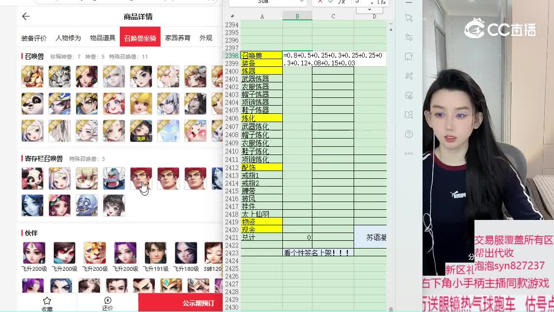Screen dimensions: 554x312
Task: Open the 装备评价 tab
Action: (33, 38)
